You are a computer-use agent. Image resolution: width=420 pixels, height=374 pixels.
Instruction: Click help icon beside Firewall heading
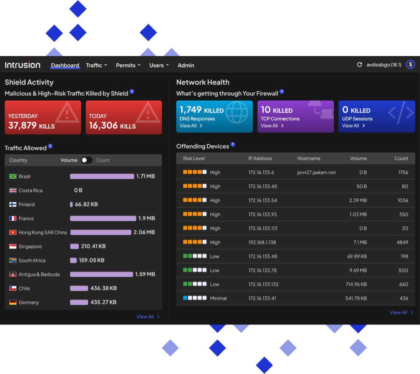(x=282, y=92)
